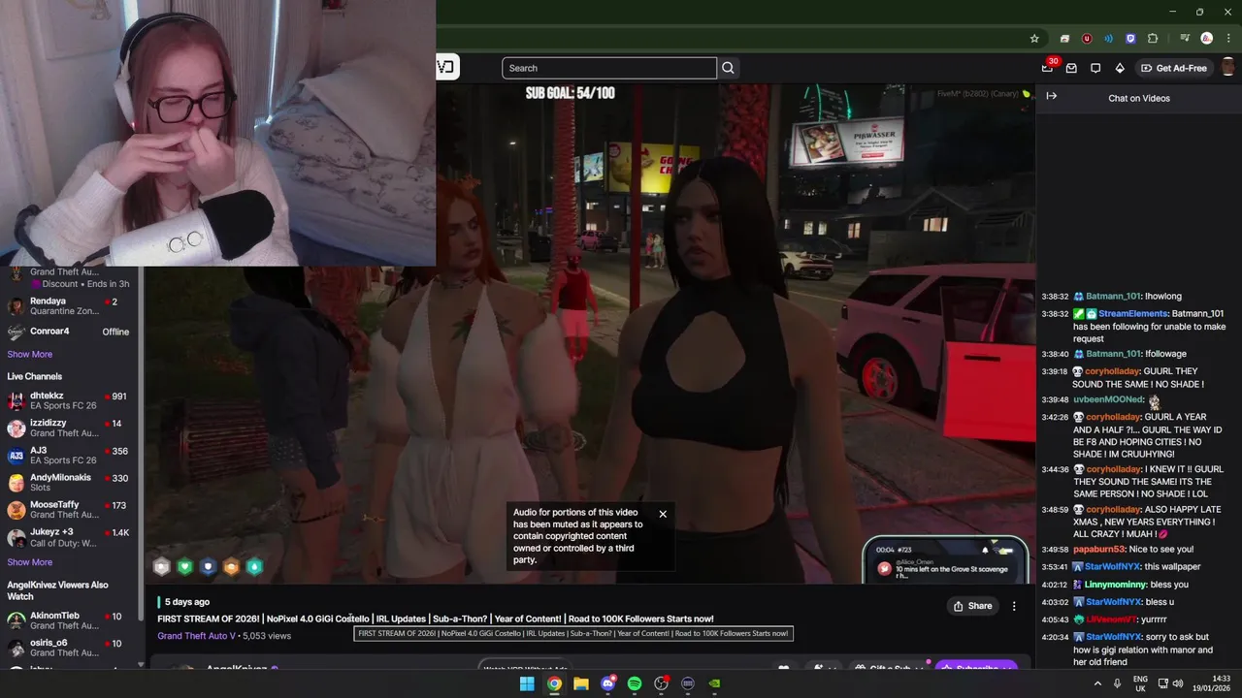Click uvbeenMOONed username in chat
This screenshot has width=1242, height=698.
pyautogui.click(x=1108, y=399)
